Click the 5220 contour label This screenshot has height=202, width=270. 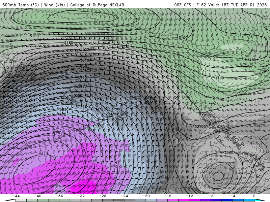tap(85, 49)
